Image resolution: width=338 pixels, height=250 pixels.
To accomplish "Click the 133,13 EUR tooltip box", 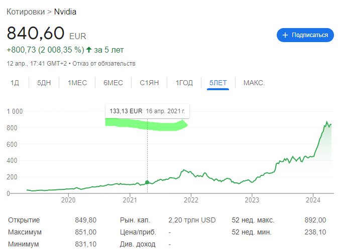I will point(147,111).
